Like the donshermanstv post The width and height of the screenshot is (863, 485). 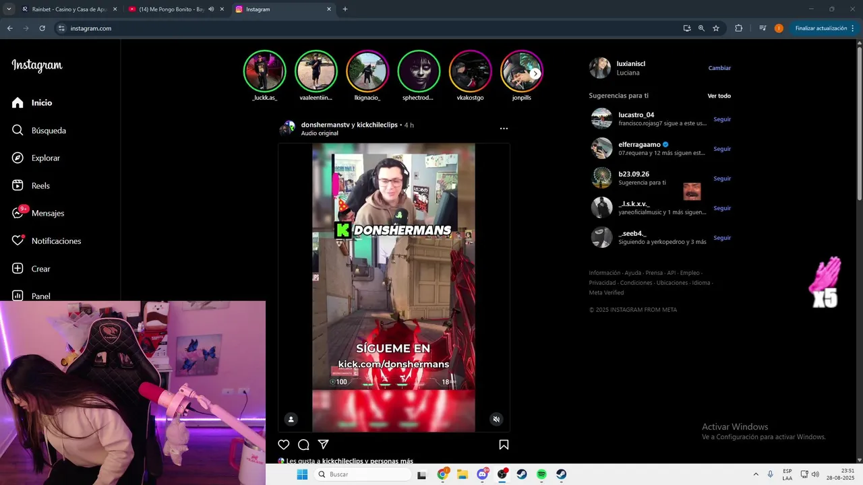pos(284,445)
